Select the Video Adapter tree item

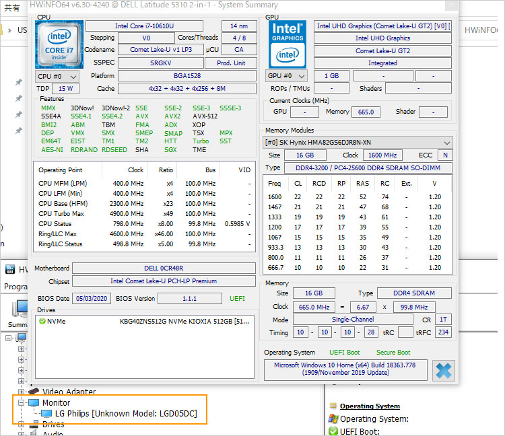pyautogui.click(x=69, y=392)
